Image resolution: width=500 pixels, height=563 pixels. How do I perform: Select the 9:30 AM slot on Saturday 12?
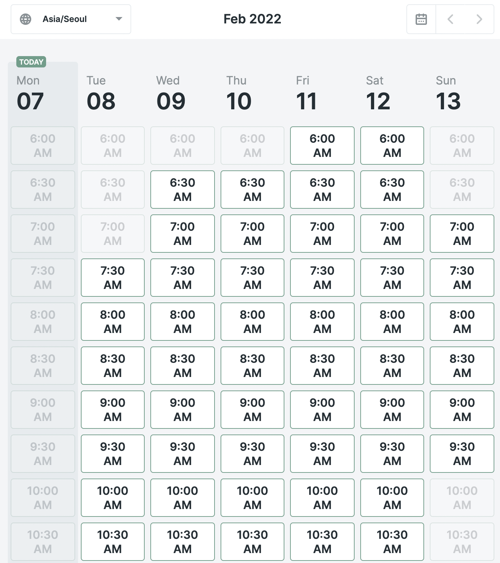click(x=392, y=454)
